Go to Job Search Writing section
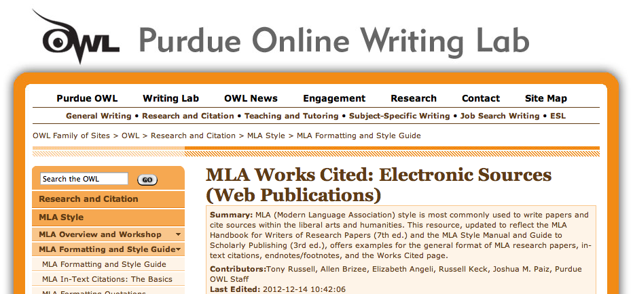The width and height of the screenshot is (633, 294). (500, 116)
